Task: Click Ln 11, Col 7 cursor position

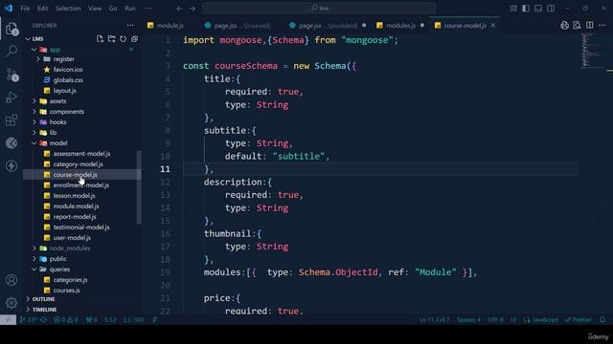Action: coord(434,320)
